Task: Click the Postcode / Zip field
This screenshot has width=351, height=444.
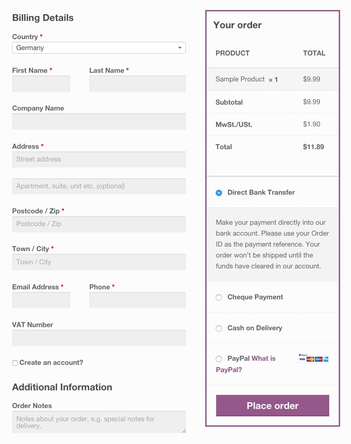Action: tap(99, 224)
